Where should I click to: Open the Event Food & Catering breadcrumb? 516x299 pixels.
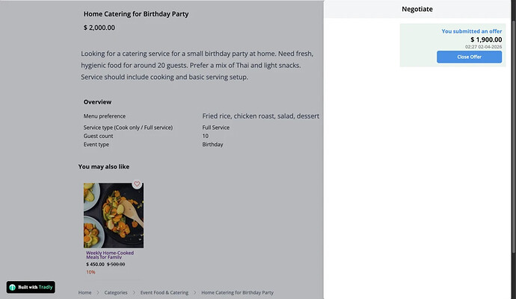pos(165,293)
